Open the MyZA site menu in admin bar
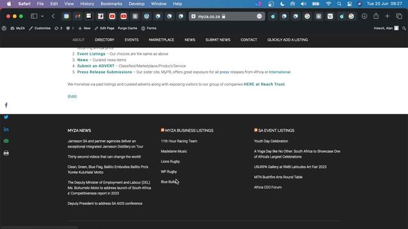The height and width of the screenshot is (229, 408). click(18, 28)
